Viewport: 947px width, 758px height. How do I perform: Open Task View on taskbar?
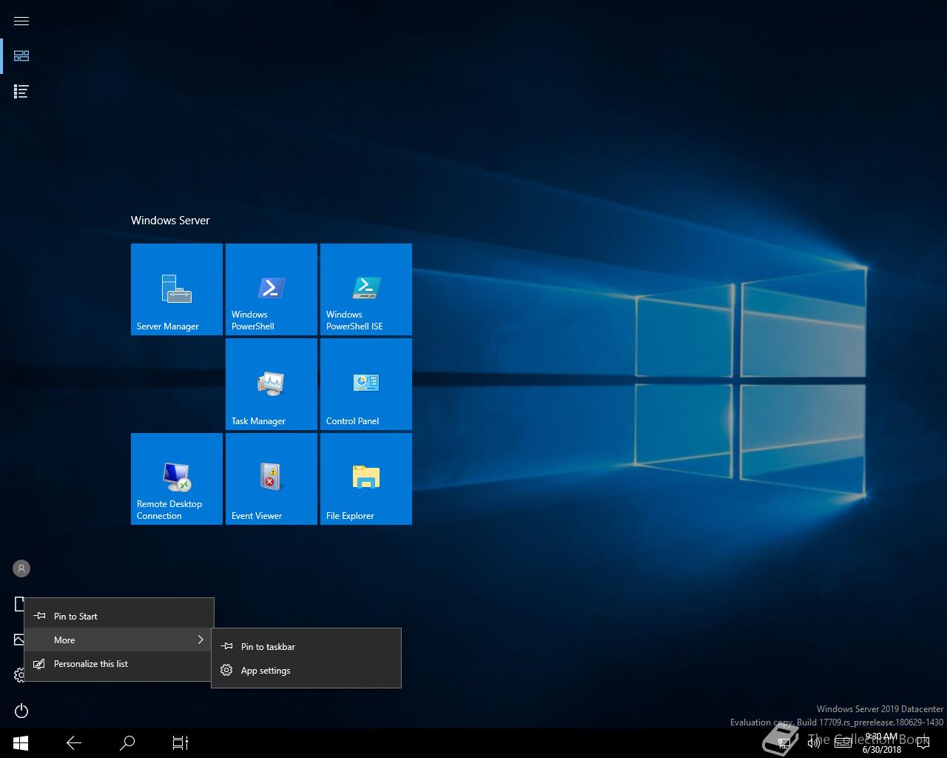click(181, 742)
